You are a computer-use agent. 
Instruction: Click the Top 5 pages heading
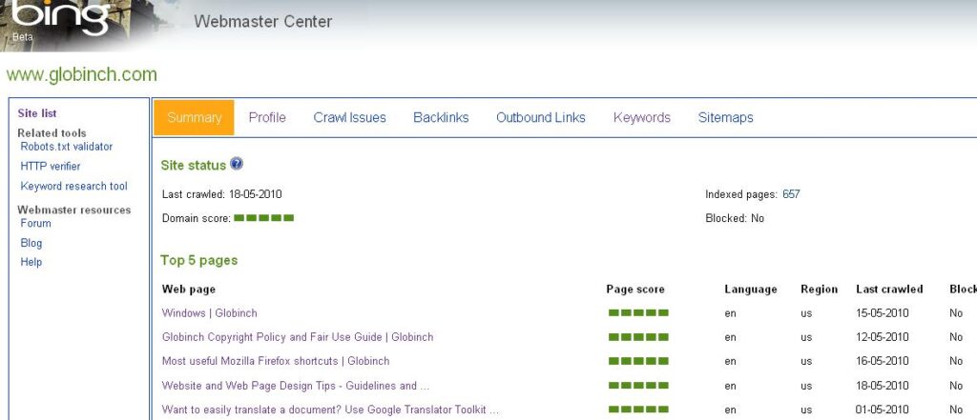click(198, 261)
